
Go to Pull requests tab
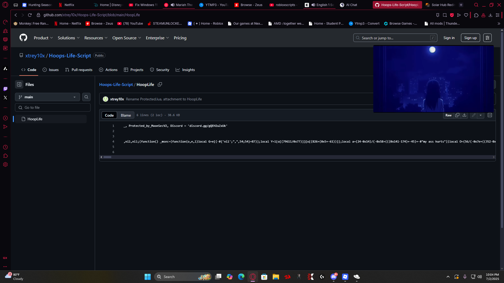tap(79, 70)
